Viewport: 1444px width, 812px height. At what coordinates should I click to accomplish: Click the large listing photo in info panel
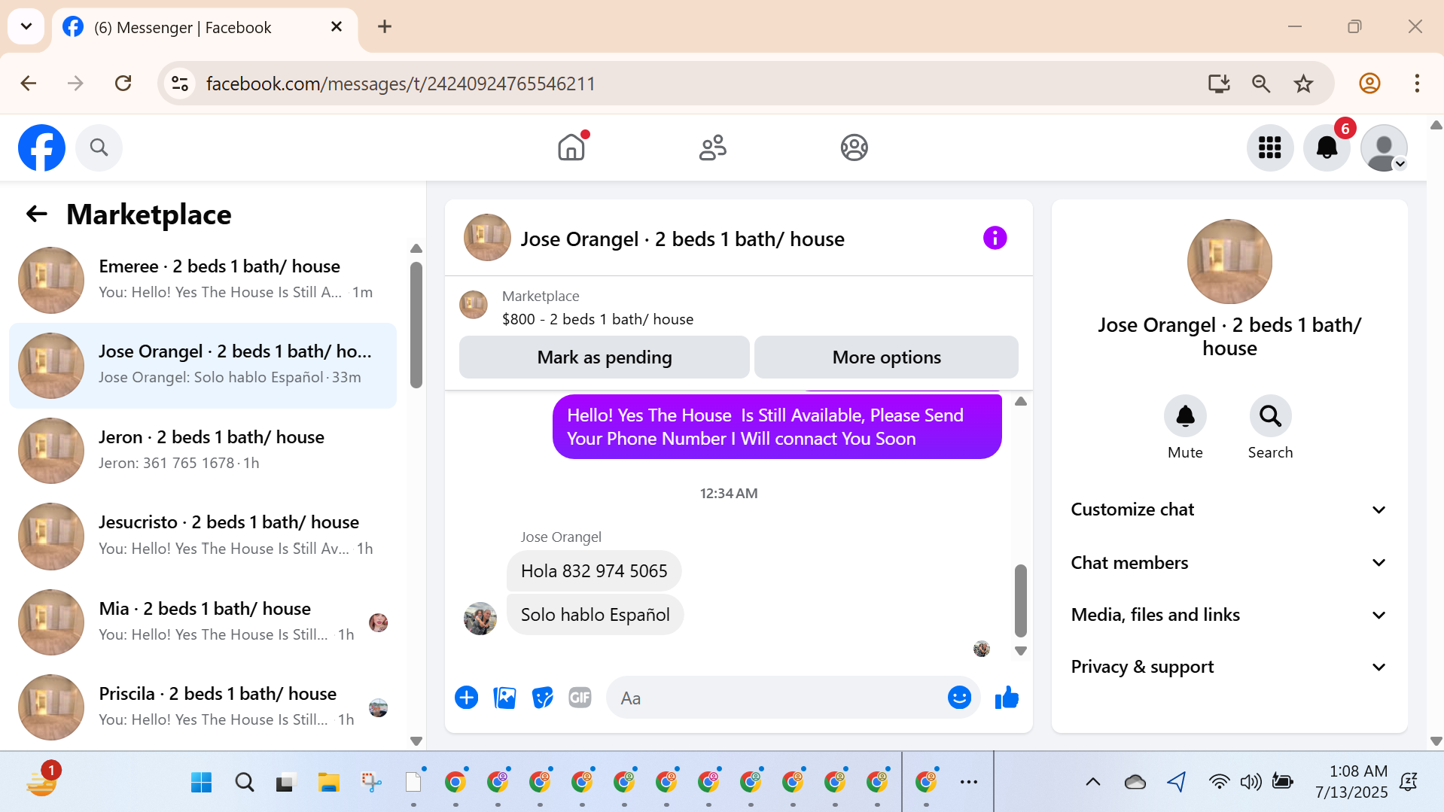click(x=1229, y=262)
